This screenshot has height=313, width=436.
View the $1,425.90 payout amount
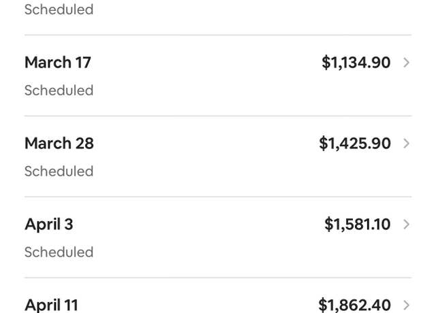coord(355,144)
